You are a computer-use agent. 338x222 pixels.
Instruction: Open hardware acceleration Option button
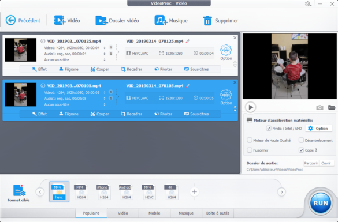[318, 129]
